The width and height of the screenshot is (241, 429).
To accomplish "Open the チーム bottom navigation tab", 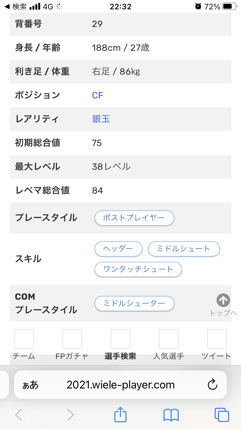I will (x=24, y=344).
